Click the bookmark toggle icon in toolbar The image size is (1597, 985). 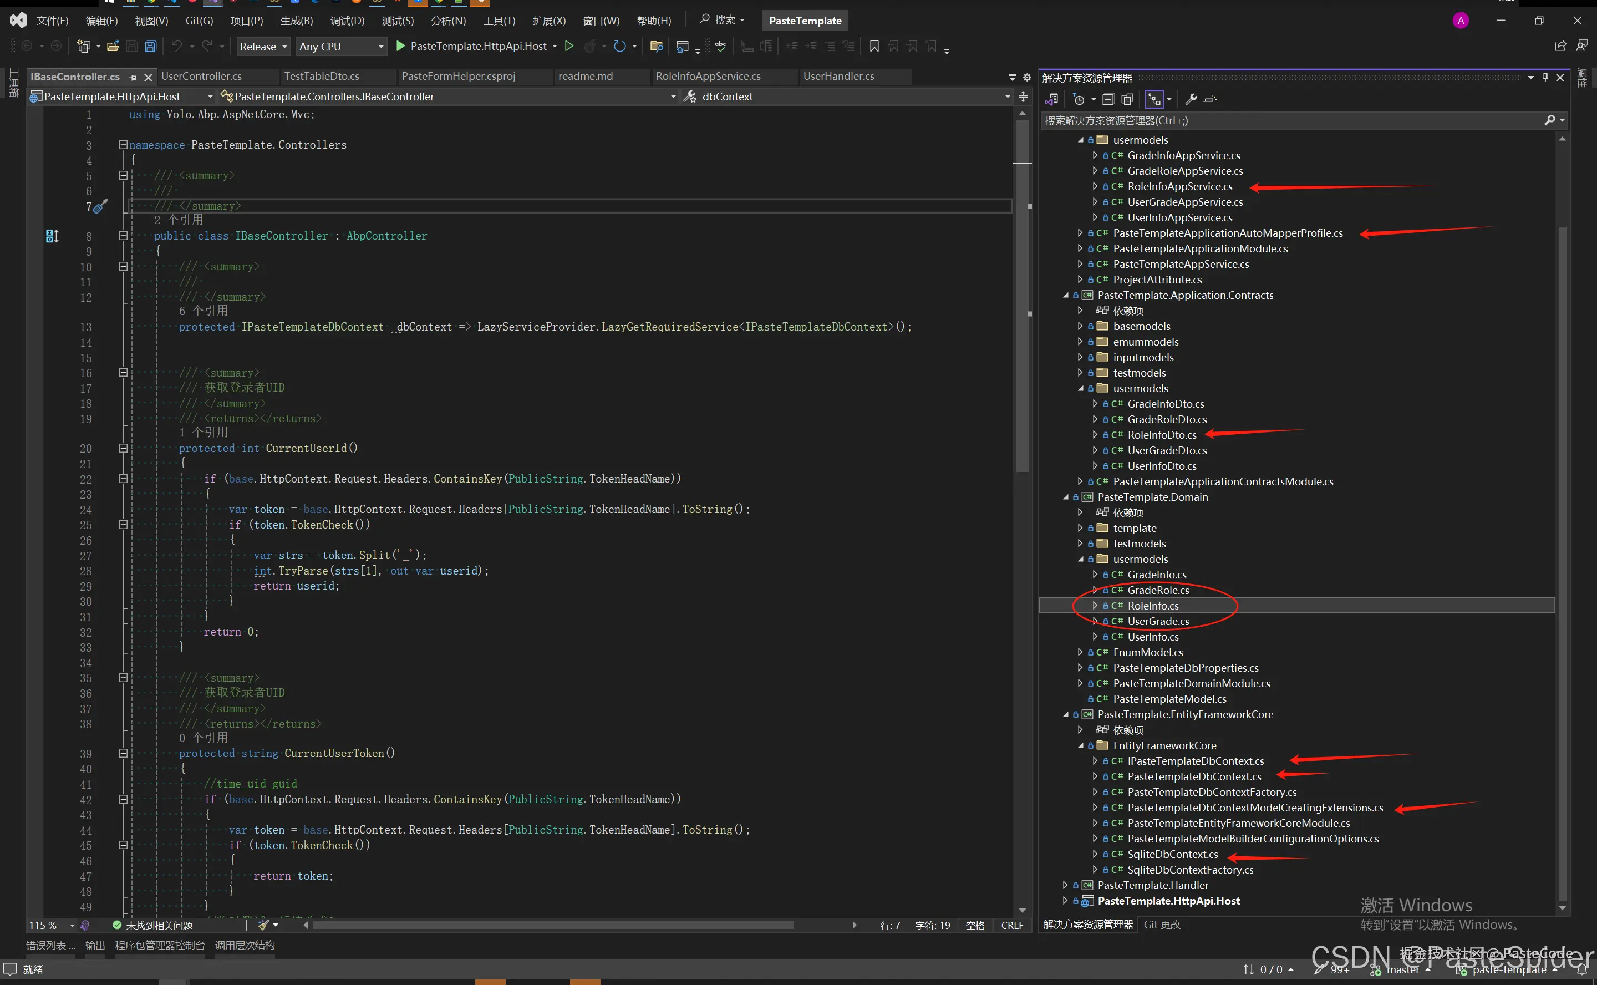tap(874, 46)
